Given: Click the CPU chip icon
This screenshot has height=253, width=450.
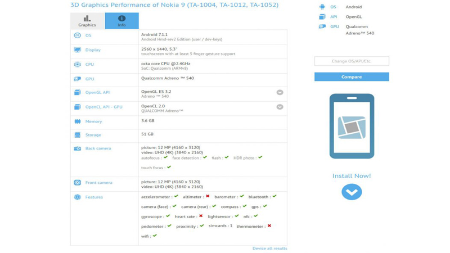Looking at the screenshot, I should coord(77,65).
